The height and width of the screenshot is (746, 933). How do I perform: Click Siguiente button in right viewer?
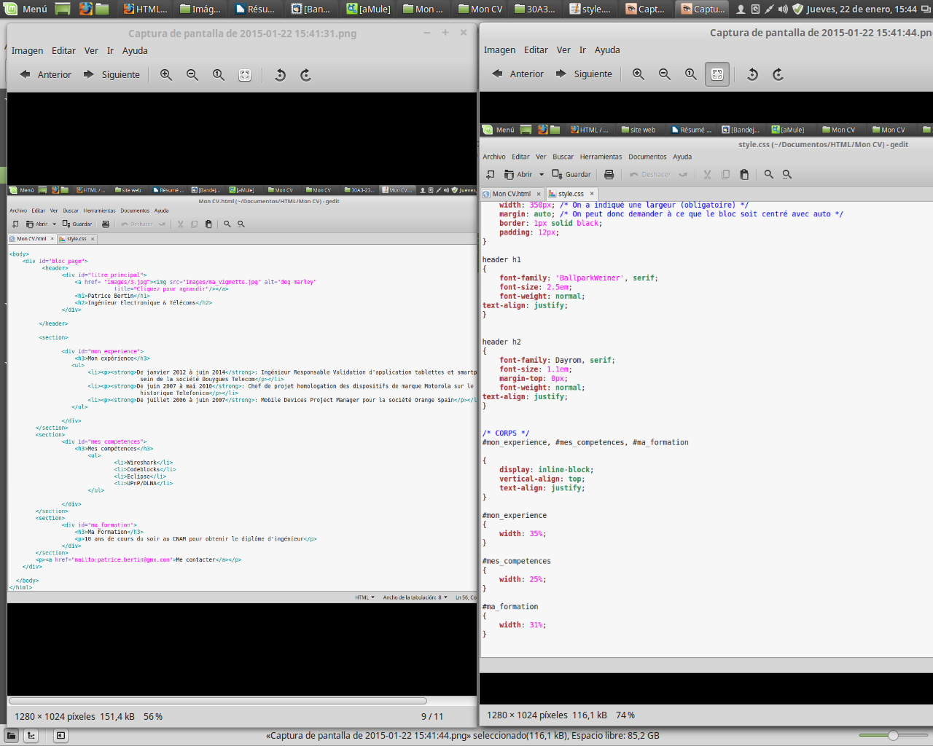[584, 74]
